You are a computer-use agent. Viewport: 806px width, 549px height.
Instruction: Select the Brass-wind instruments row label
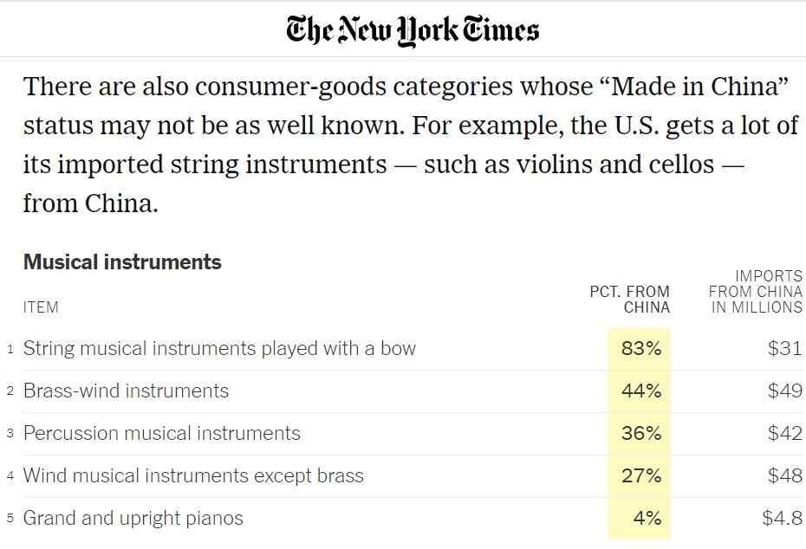coord(126,391)
